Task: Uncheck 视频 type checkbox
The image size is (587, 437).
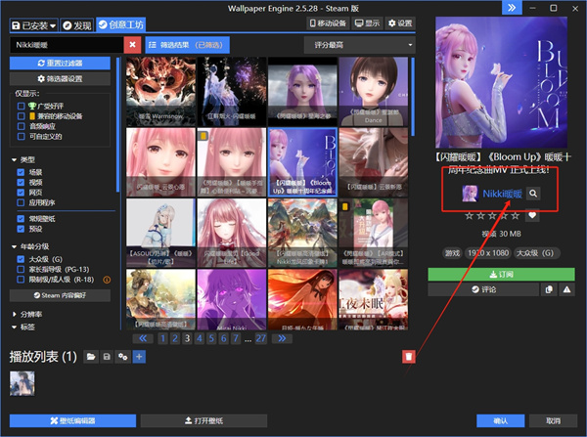Action: [x=21, y=182]
